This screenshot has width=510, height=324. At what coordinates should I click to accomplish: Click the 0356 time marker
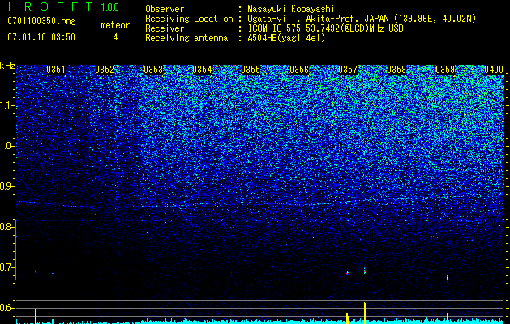pyautogui.click(x=299, y=70)
